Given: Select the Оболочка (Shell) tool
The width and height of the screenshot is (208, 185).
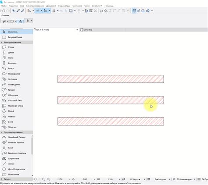Looking at the screenshot, I should click(17, 95).
